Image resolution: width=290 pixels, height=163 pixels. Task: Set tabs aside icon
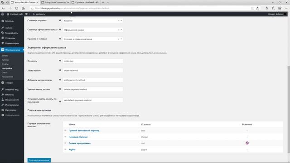point(7,2)
